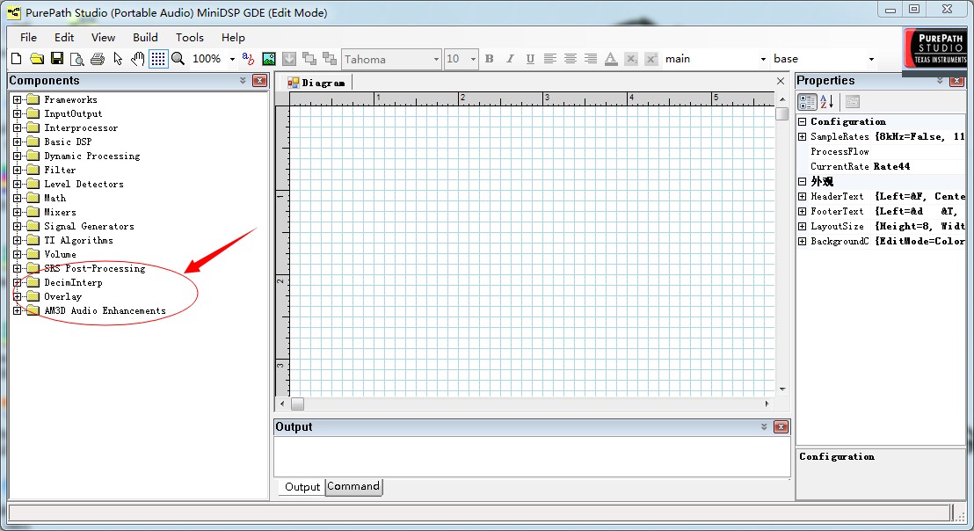Save using the floppy disk icon
The width and height of the screenshot is (974, 531).
(57, 59)
